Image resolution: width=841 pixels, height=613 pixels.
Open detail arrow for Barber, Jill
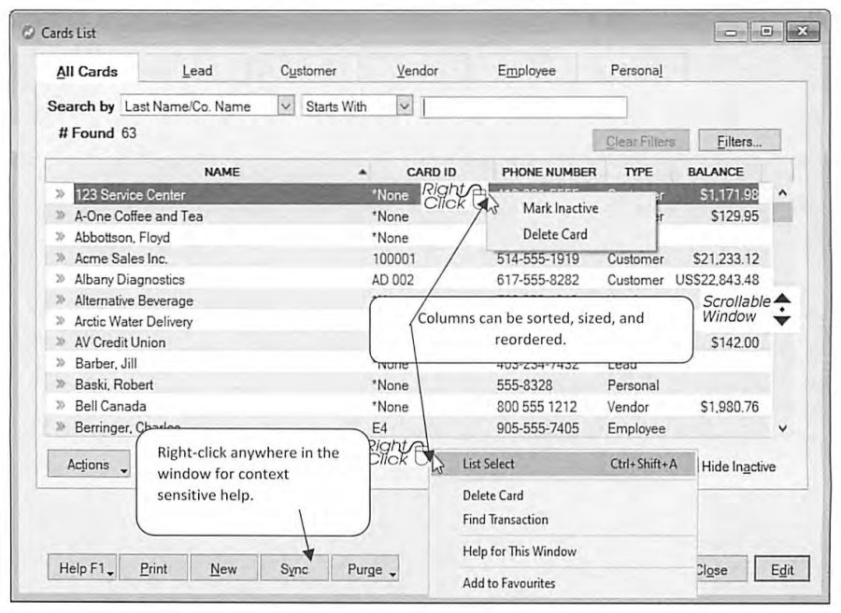tap(60, 363)
